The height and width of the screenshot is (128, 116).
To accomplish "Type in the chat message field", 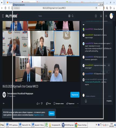I will 97,96.
